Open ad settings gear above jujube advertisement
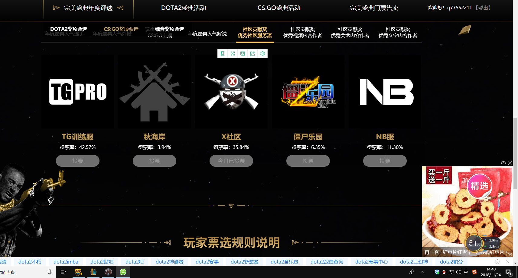The width and height of the screenshot is (518, 278). (503, 163)
